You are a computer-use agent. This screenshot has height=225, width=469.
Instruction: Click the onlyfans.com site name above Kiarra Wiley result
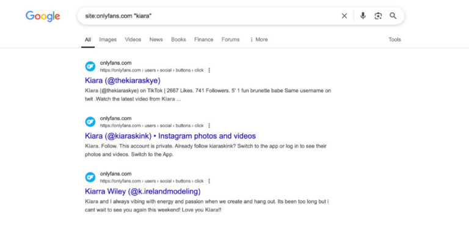[115, 174]
